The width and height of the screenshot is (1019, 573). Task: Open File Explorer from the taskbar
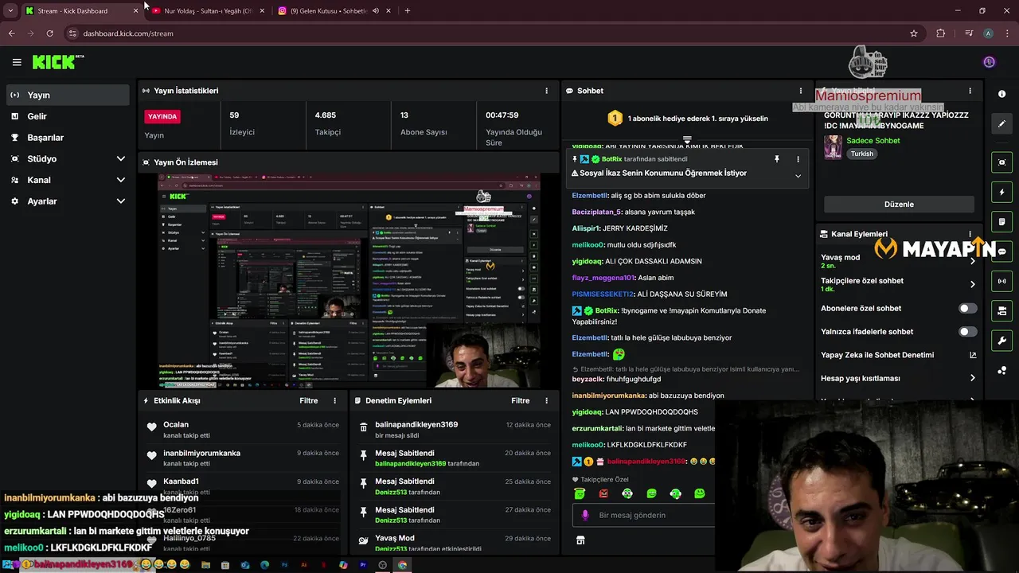[205, 565]
